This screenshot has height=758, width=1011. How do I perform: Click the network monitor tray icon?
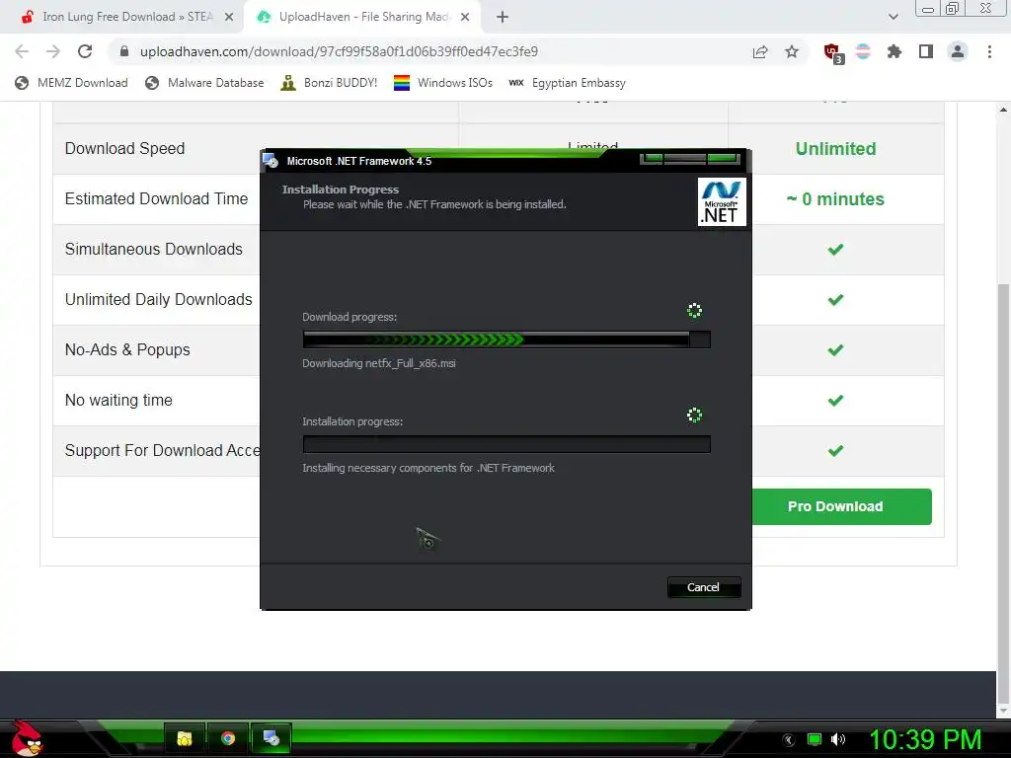[815, 739]
